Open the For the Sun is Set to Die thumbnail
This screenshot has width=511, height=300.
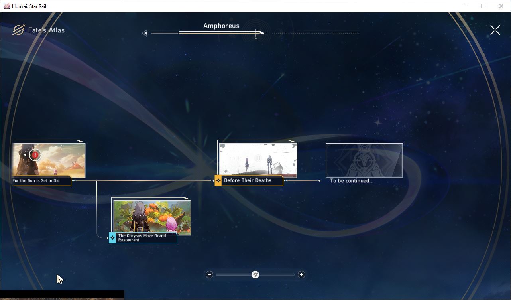click(x=48, y=160)
